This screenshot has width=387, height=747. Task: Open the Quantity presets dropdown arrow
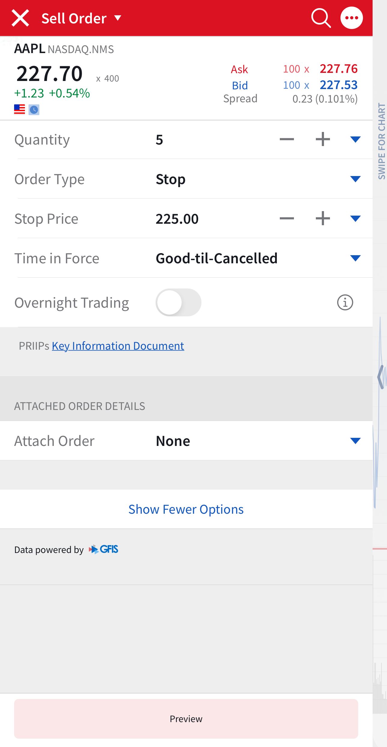point(355,139)
